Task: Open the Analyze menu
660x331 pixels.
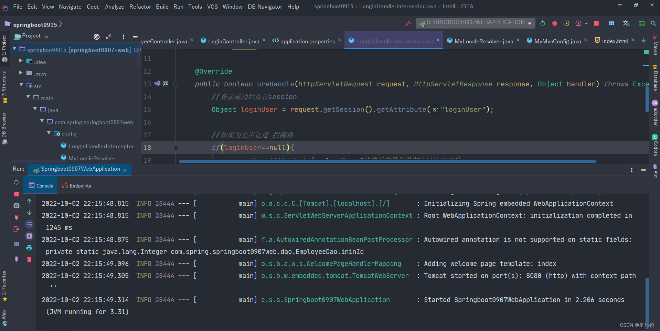Action: [114, 7]
